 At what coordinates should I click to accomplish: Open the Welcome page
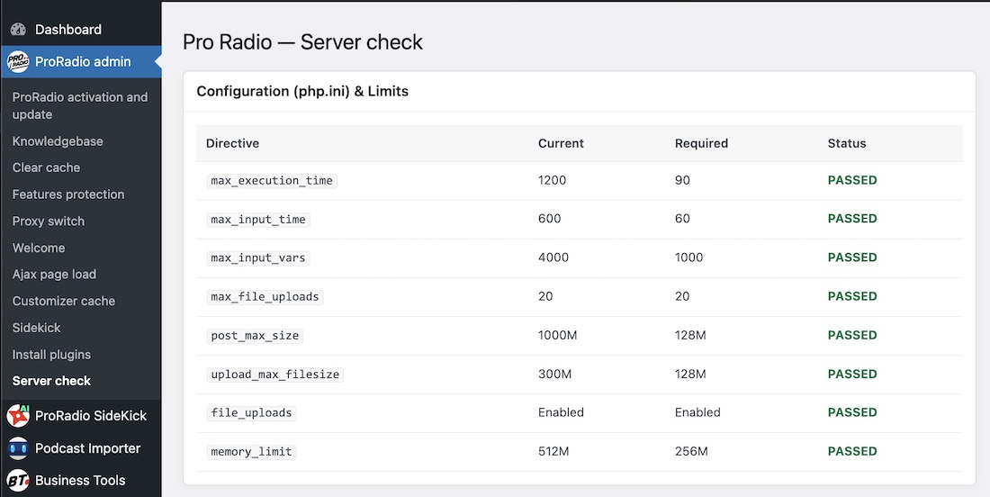tap(39, 248)
